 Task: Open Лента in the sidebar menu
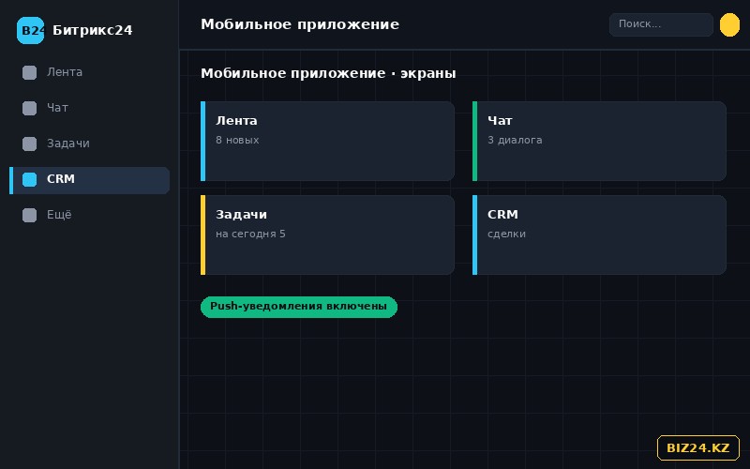coord(89,73)
